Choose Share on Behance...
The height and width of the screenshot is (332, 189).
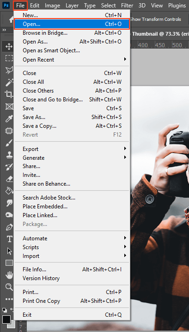point(72,184)
